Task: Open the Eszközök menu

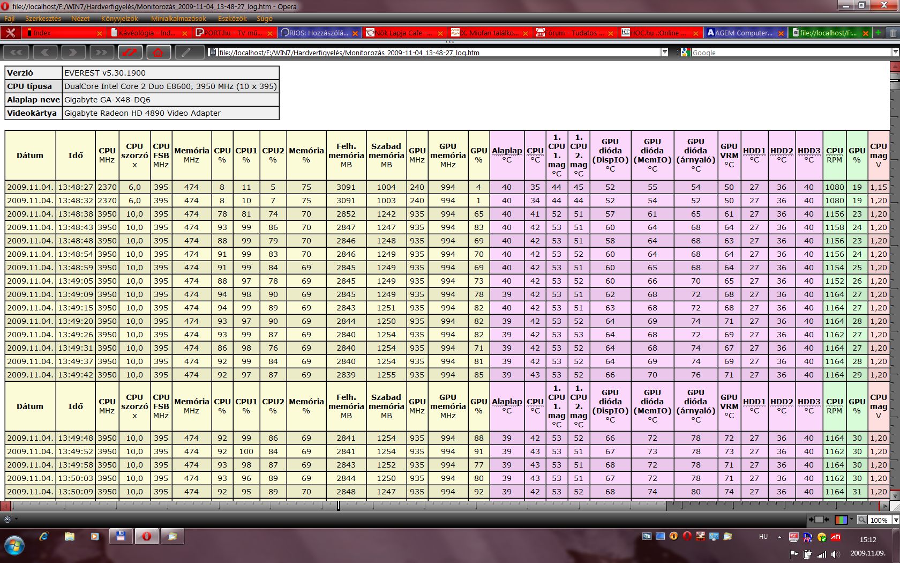Action: click(232, 18)
